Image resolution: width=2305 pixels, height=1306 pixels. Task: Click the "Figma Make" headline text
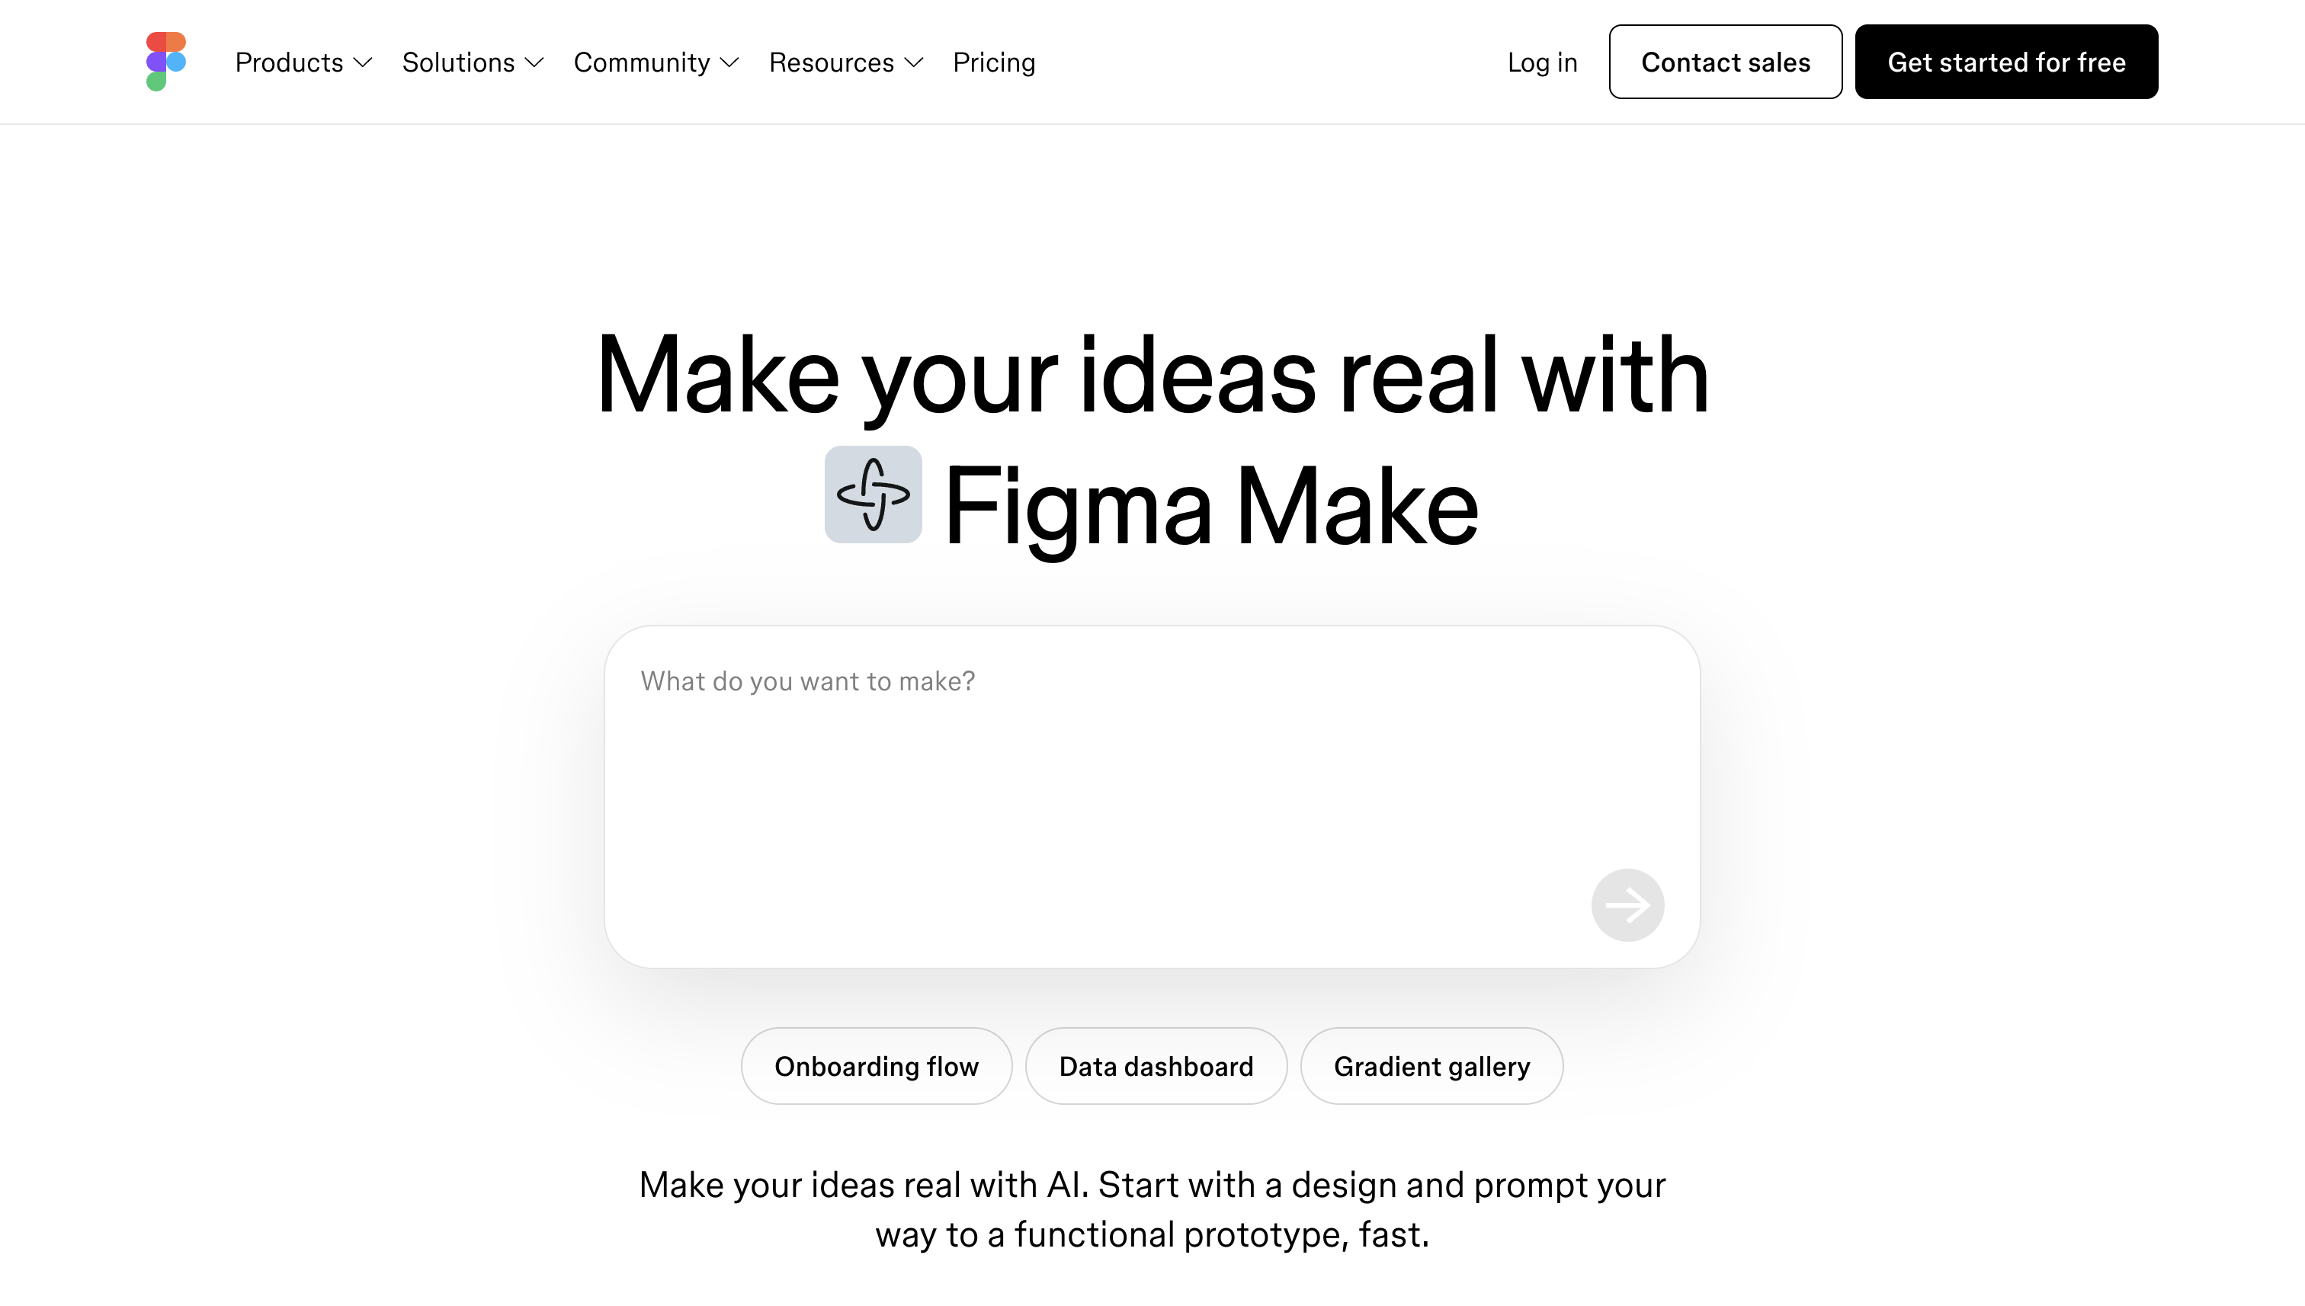[1210, 505]
